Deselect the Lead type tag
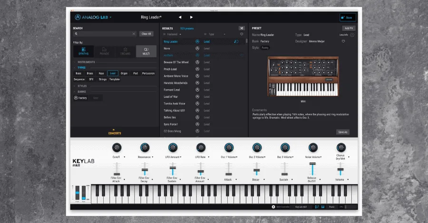 click(x=113, y=73)
